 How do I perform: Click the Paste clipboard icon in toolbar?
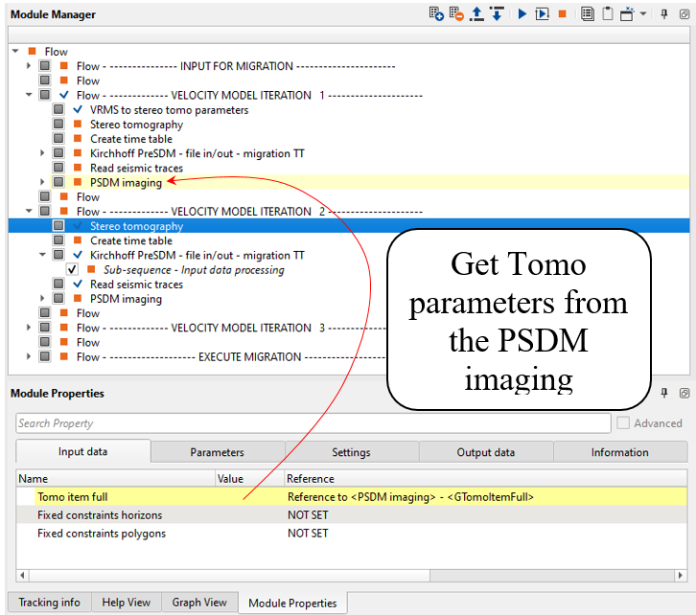point(607,14)
